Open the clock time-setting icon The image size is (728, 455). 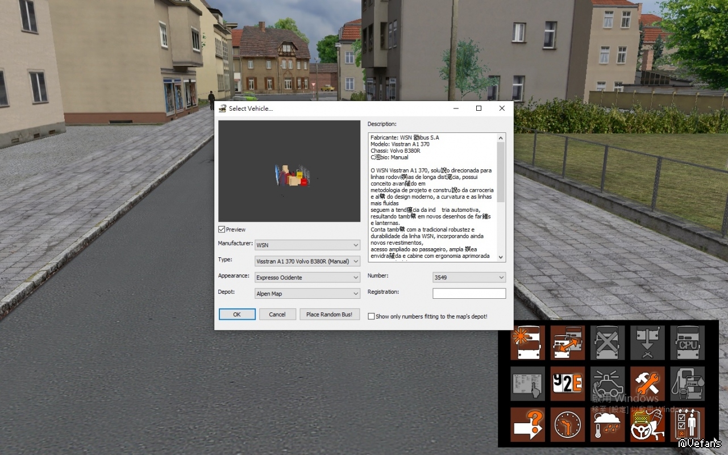coord(568,424)
